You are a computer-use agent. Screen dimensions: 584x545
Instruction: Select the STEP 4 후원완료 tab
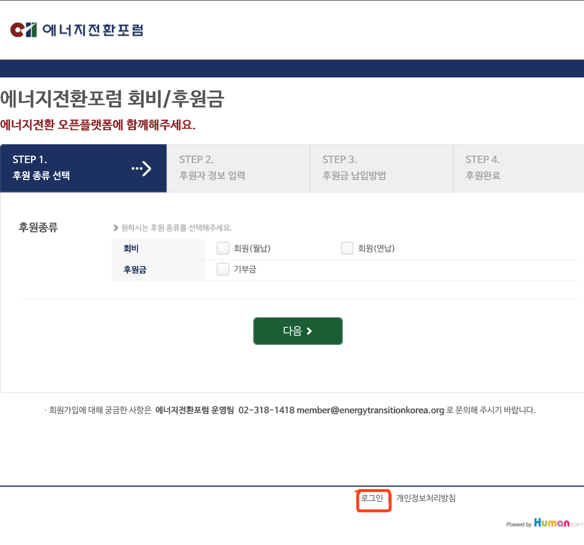[519, 168]
